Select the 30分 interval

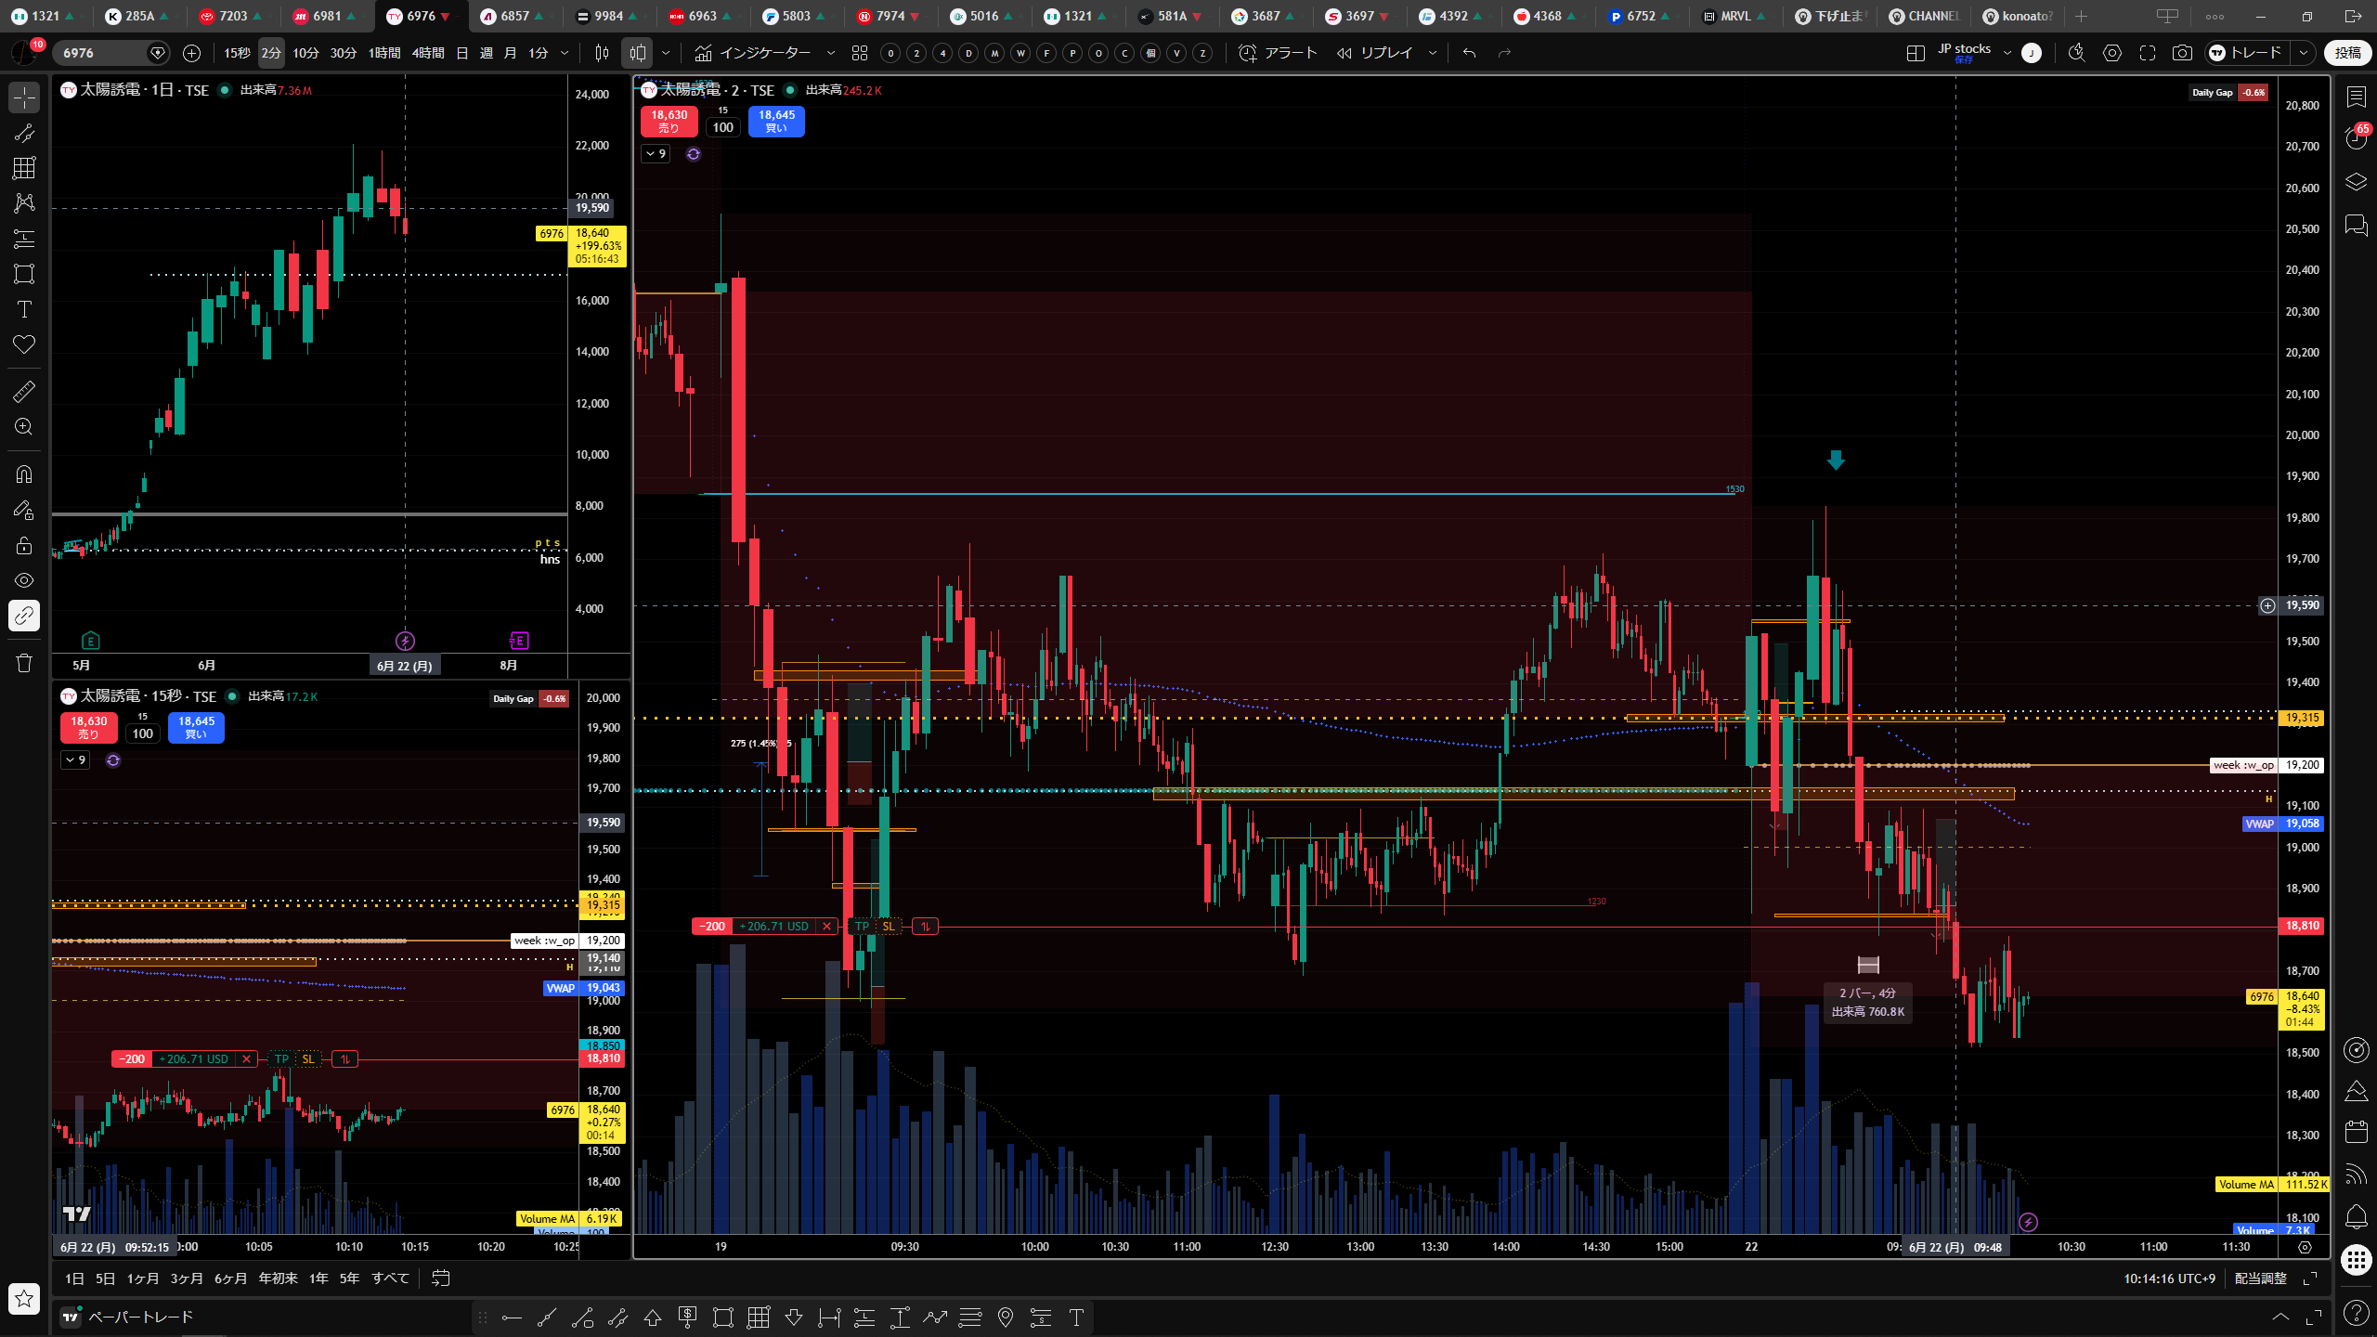(344, 53)
